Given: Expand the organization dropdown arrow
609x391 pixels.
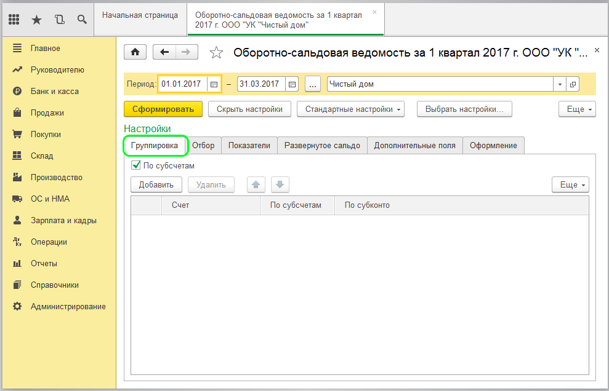Looking at the screenshot, I should tap(560, 84).
